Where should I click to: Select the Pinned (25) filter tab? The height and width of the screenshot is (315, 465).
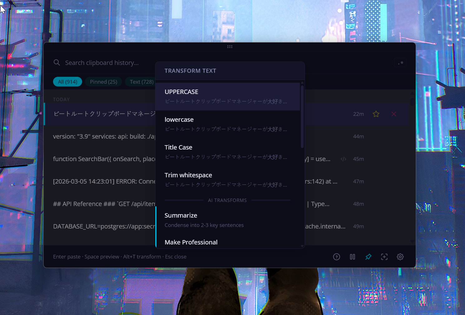(x=104, y=82)
